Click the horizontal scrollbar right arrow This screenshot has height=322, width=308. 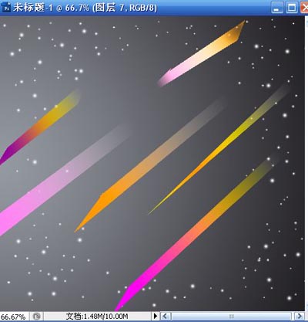[299, 316]
